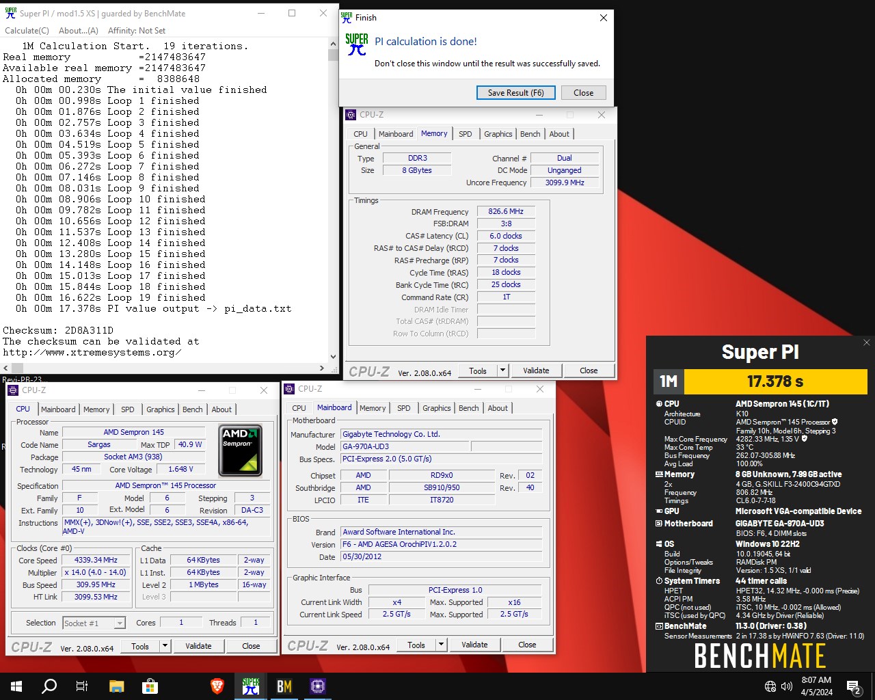Viewport: 875px width, 700px height.
Task: Open volume control tray icon
Action: pyautogui.click(x=787, y=686)
